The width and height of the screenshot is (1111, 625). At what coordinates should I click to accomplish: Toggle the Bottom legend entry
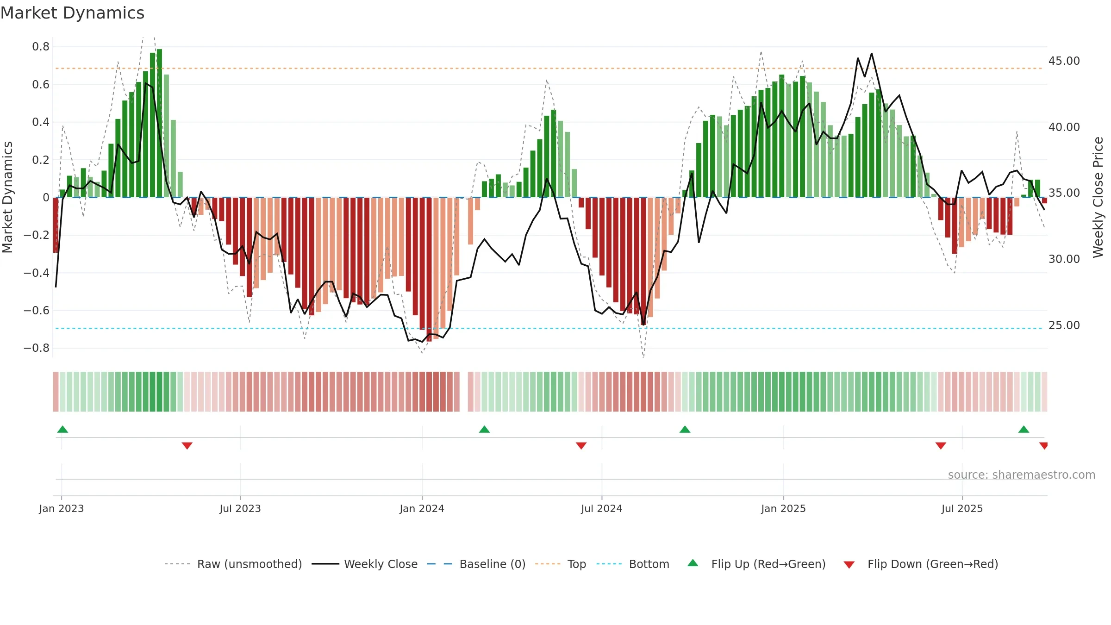(x=633, y=564)
